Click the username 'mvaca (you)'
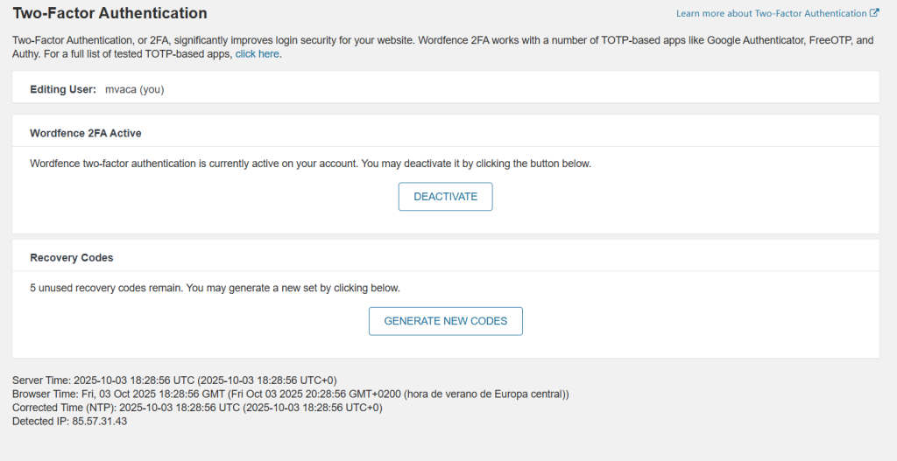 (134, 89)
